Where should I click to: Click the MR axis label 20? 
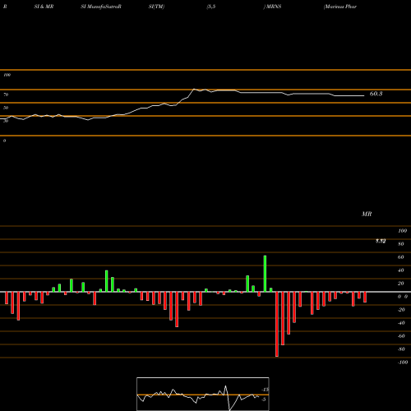tap(401, 284)
